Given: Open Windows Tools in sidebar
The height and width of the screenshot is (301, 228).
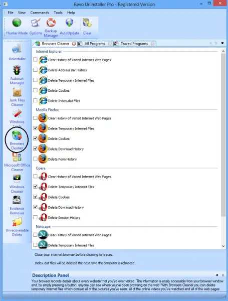Looking at the screenshot, I should [17, 118].
